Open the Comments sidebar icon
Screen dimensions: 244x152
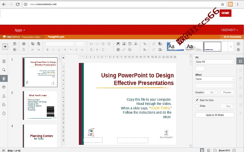point(4,87)
